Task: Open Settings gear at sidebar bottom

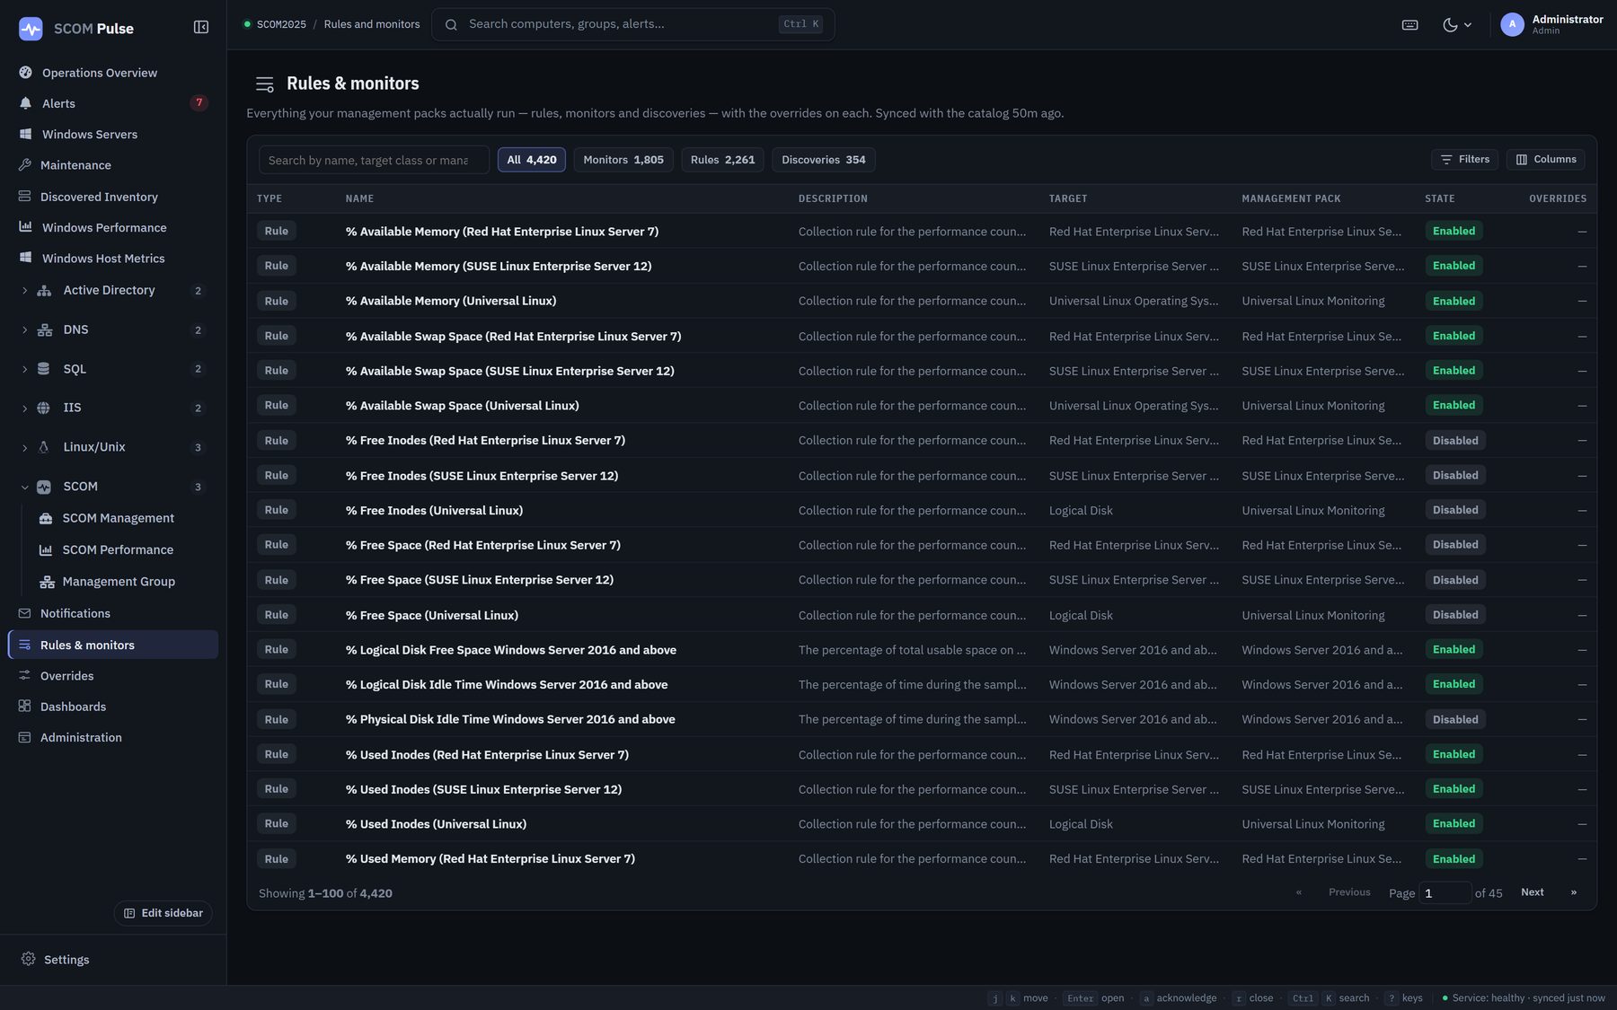Action: coord(113,959)
